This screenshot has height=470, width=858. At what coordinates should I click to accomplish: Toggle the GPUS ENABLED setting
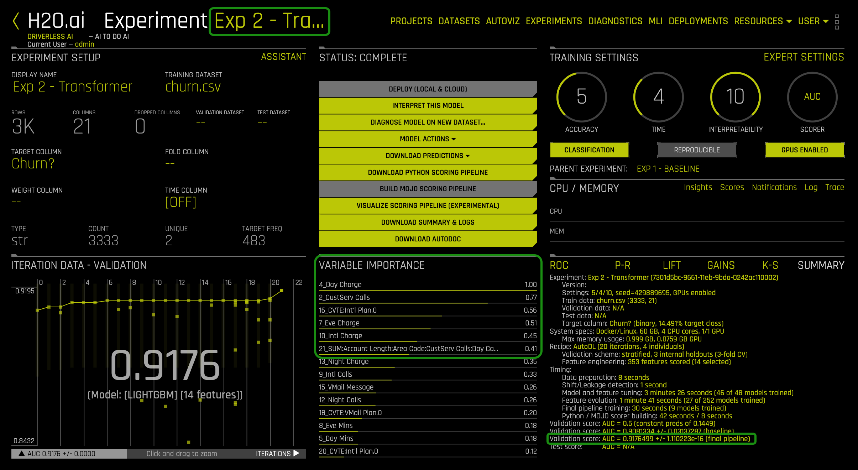coord(805,150)
